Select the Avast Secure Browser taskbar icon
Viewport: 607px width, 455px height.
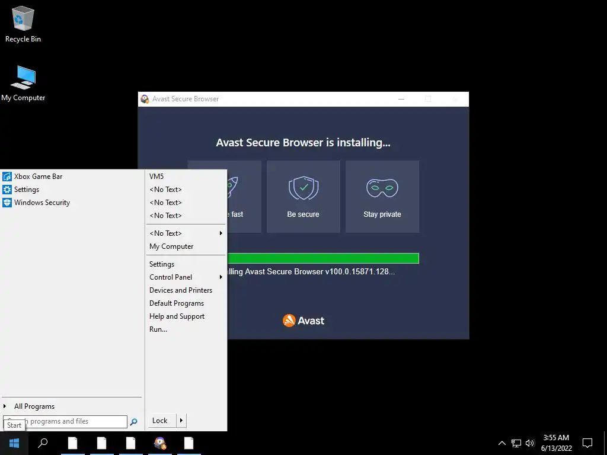click(x=159, y=443)
